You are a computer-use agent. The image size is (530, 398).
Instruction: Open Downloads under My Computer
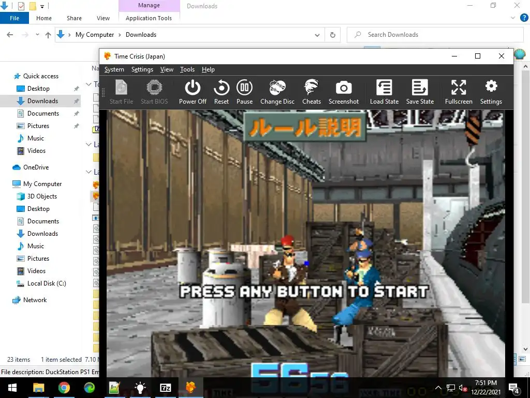tap(42, 234)
